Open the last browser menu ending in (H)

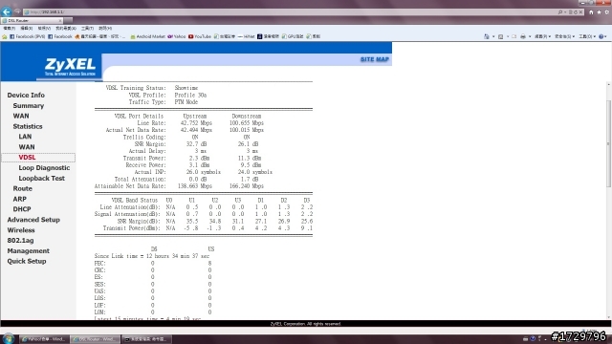[x=105, y=29]
